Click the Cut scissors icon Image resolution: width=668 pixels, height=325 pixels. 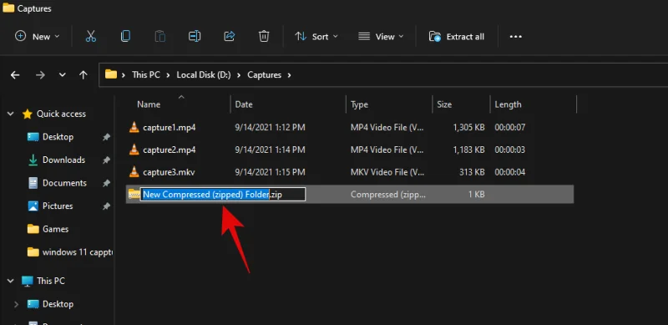(x=91, y=37)
